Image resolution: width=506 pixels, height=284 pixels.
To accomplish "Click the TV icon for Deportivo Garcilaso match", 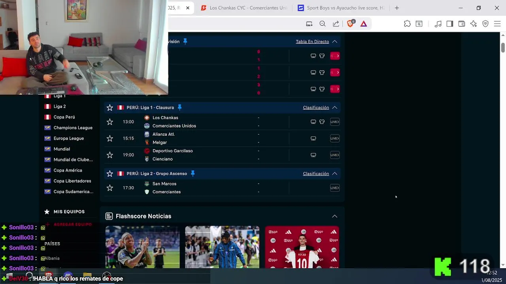I will tap(313, 155).
